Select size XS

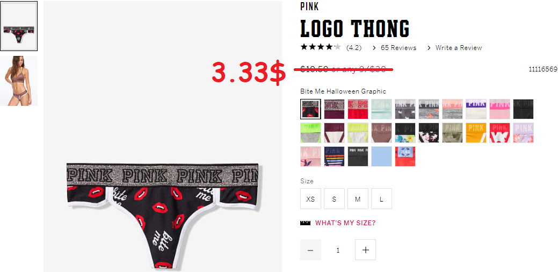click(x=310, y=199)
